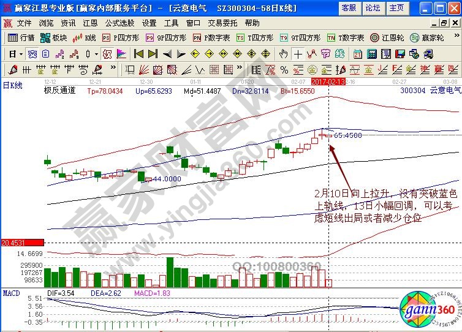The width and height of the screenshot is (462, 332).
Task: Open the 江恩 menu
Action: click(90, 23)
